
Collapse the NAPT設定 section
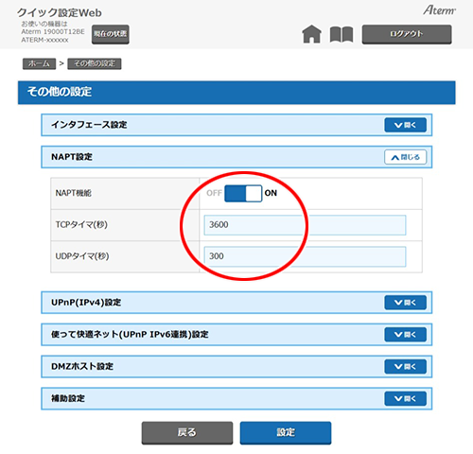[x=405, y=157]
